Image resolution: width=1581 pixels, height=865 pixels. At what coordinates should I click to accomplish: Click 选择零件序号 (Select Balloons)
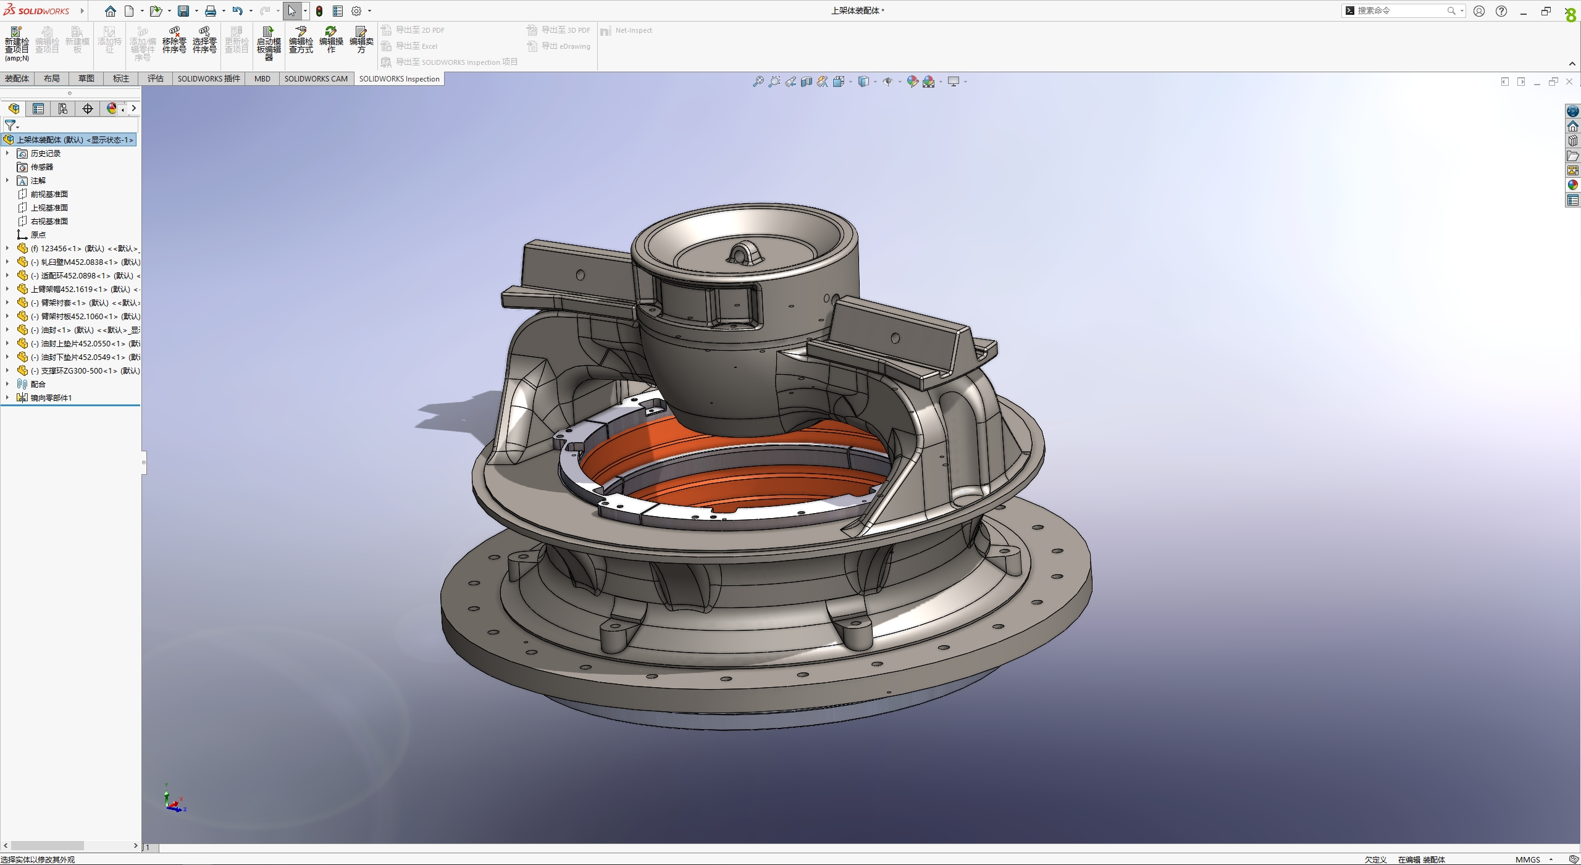204,40
